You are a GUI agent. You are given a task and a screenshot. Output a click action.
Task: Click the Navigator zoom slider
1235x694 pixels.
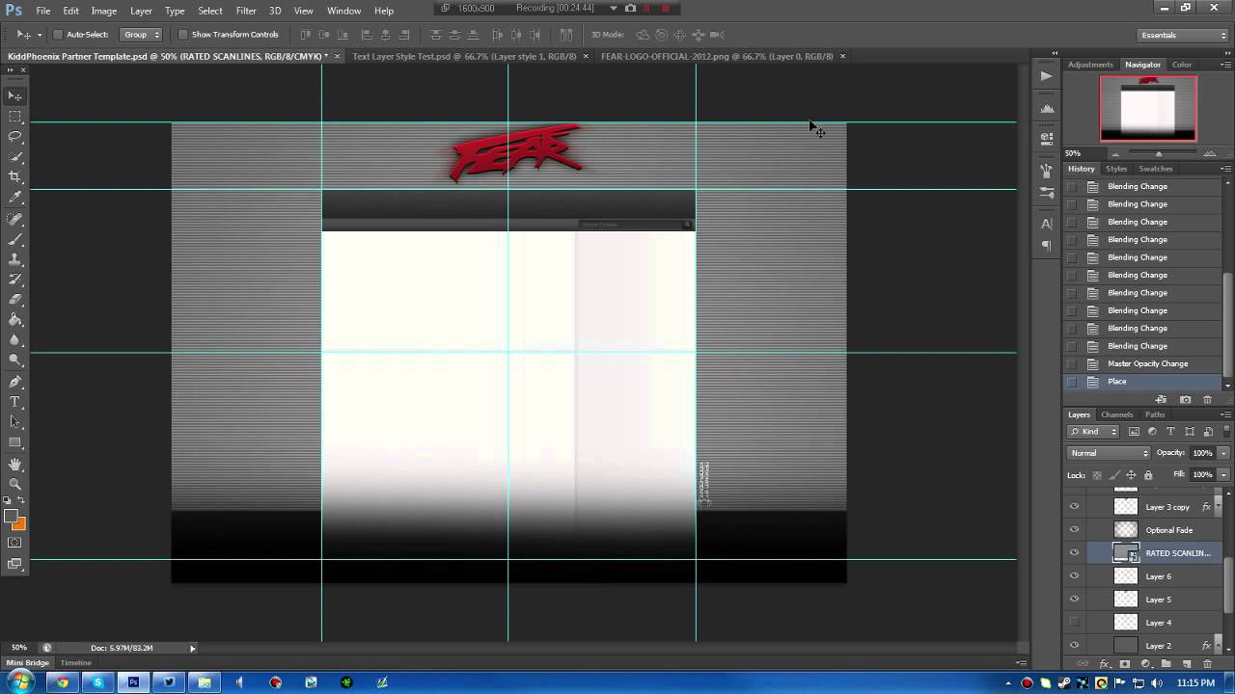click(1159, 153)
